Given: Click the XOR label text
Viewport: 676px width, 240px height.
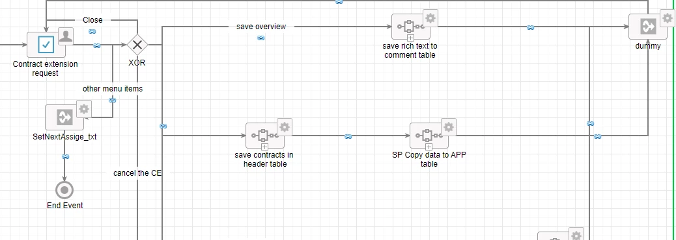Looking at the screenshot, I should click(137, 63).
